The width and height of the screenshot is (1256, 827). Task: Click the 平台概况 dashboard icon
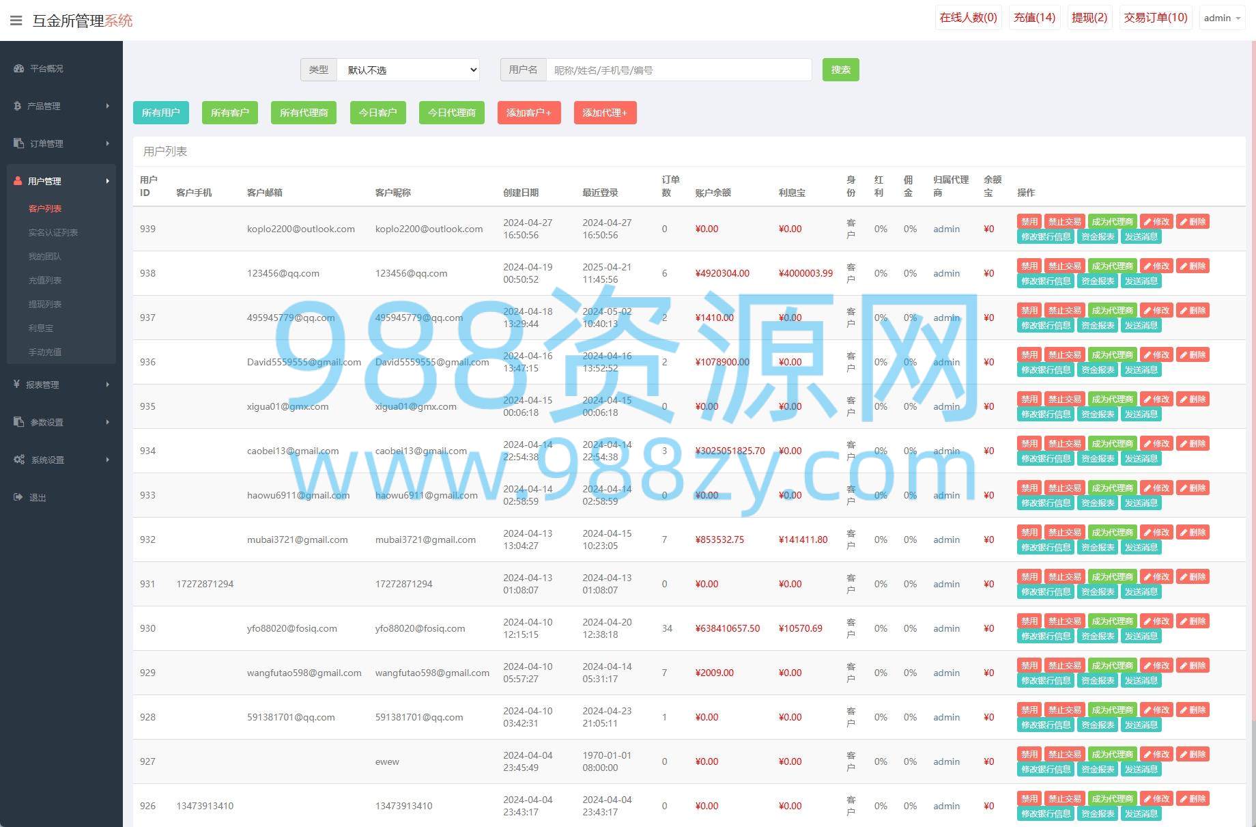18,68
